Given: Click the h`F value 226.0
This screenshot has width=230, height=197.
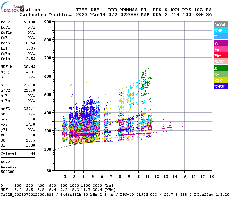Looking at the screenshot, I should coord(30,85).
